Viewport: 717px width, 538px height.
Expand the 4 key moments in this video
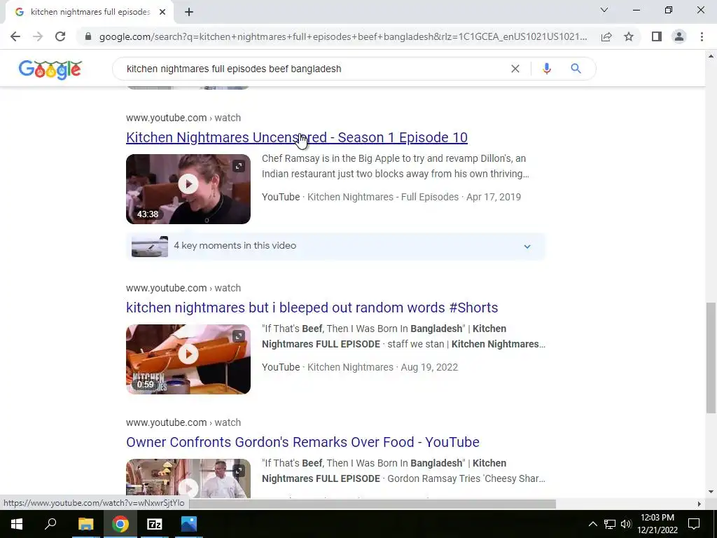(x=335, y=246)
